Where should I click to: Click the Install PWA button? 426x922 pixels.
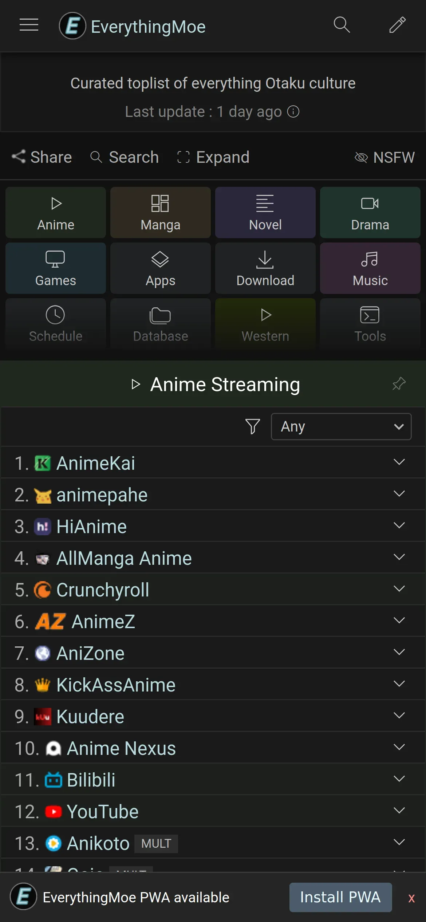pyautogui.click(x=340, y=897)
